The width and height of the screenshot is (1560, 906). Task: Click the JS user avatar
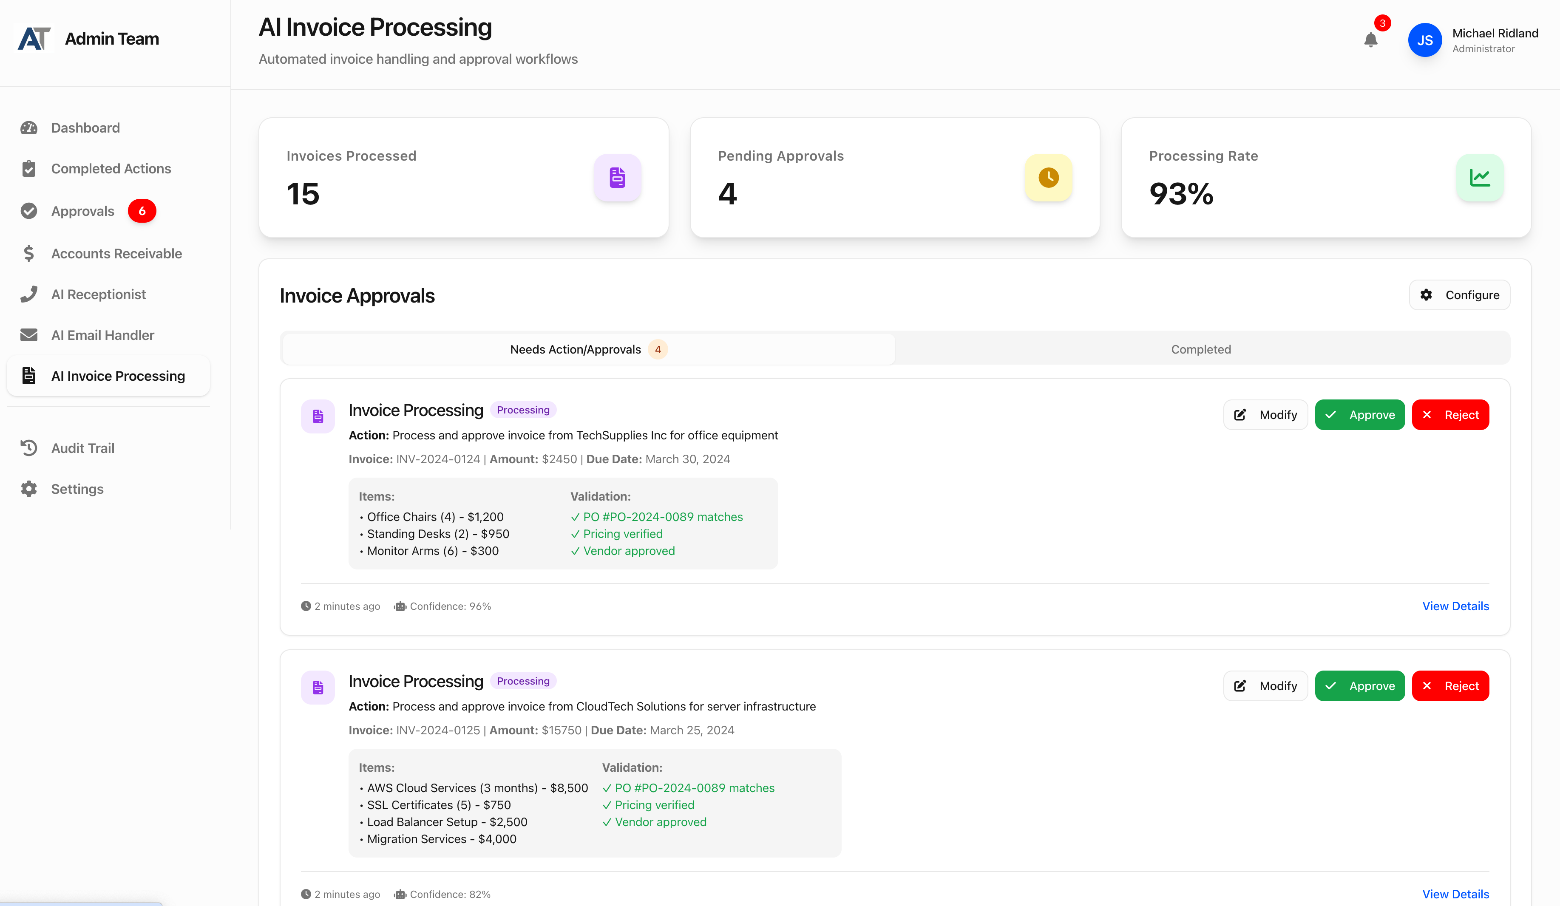1425,40
